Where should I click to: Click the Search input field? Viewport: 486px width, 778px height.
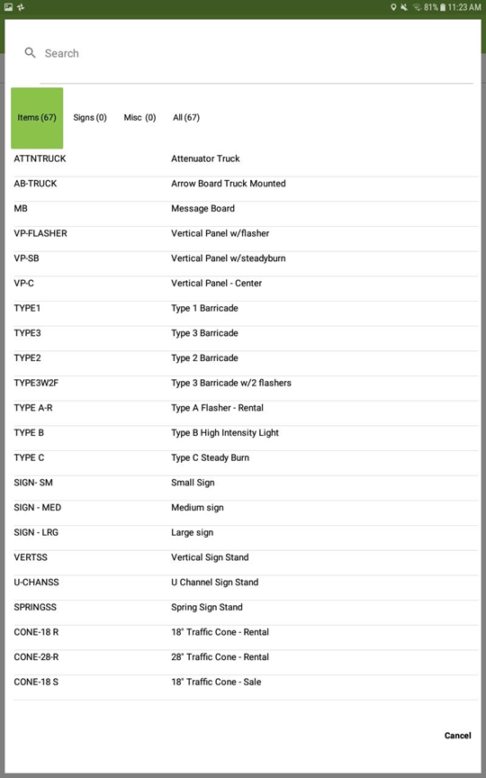(258, 53)
